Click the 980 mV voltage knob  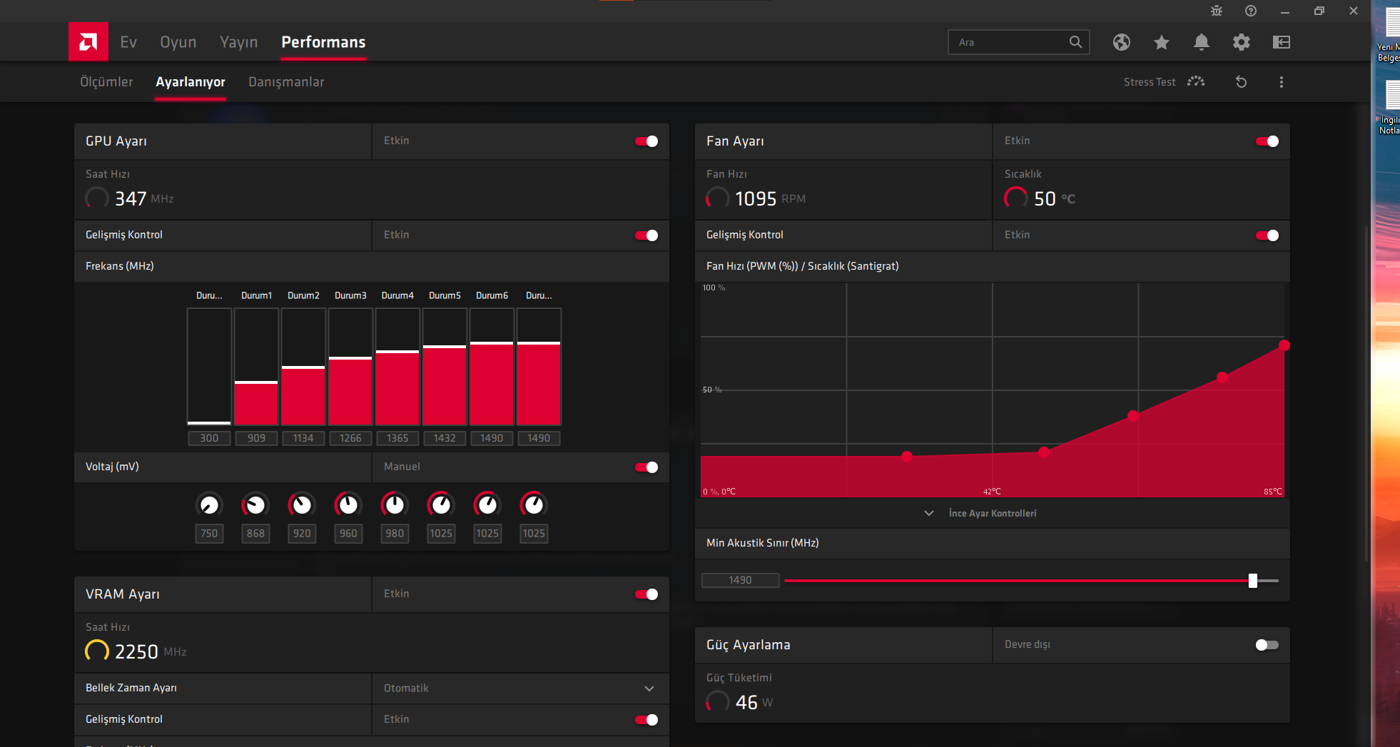click(x=395, y=505)
